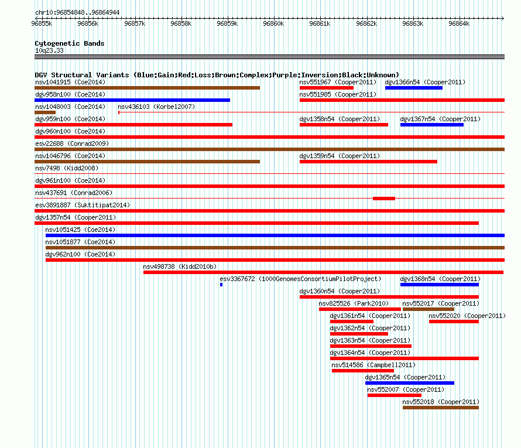Click the dgv961n100 (Coe2014) label
The height and width of the screenshot is (448, 521).
[x=70, y=180]
